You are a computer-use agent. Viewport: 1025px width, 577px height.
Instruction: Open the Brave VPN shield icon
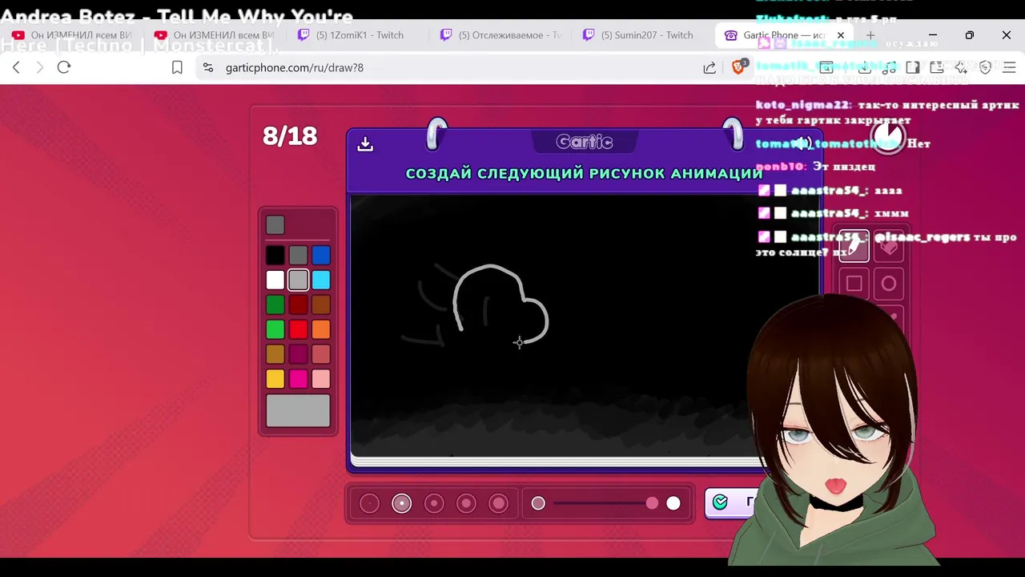coord(986,67)
